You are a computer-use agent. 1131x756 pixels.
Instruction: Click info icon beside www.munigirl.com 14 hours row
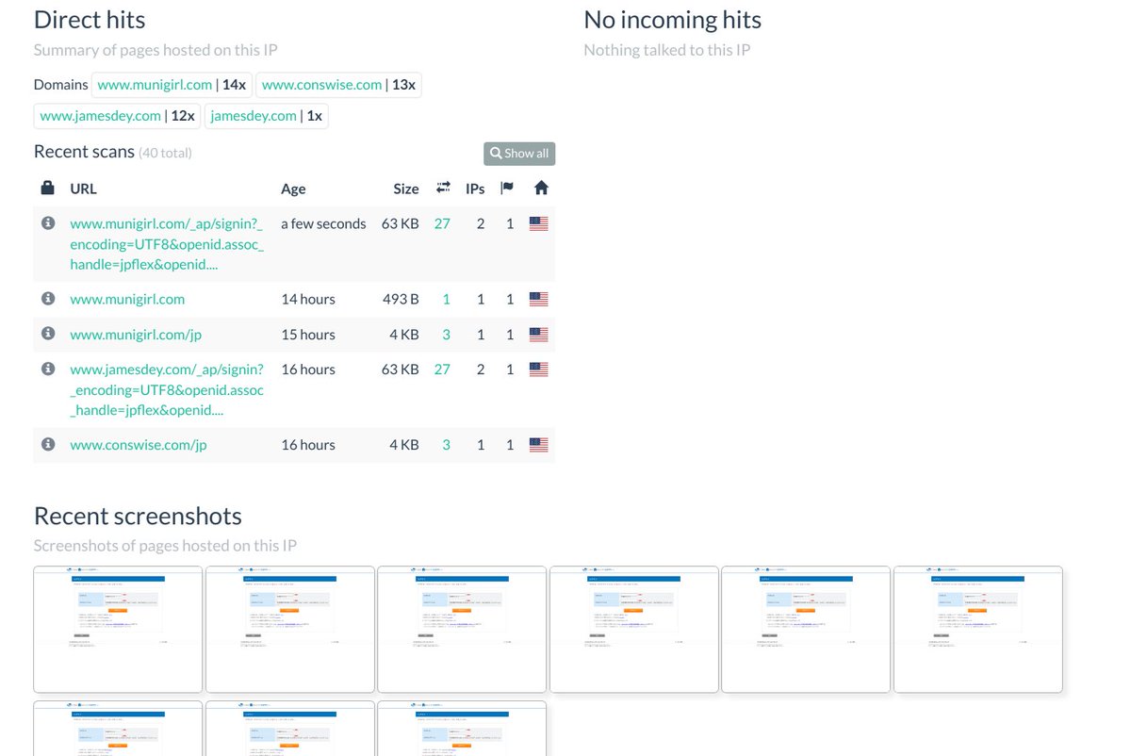point(48,299)
